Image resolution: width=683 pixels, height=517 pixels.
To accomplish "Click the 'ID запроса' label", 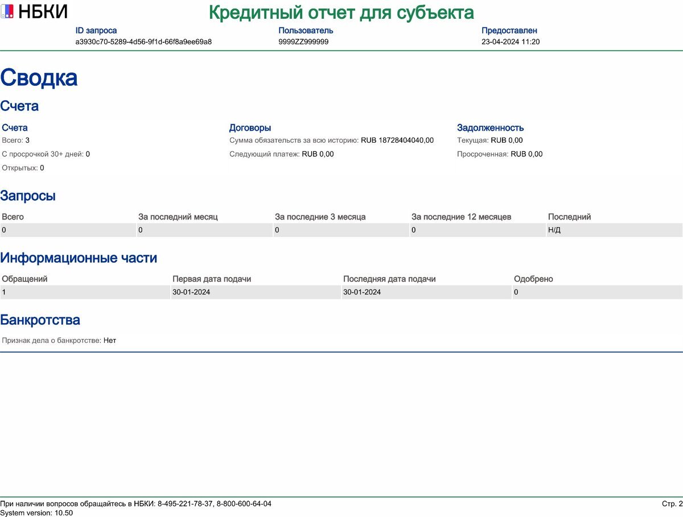I will tap(96, 30).
